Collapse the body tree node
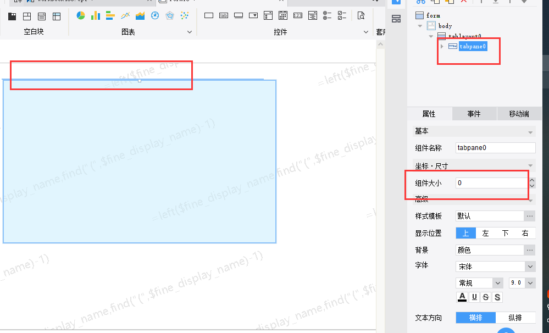This screenshot has width=549, height=333. (x=420, y=26)
